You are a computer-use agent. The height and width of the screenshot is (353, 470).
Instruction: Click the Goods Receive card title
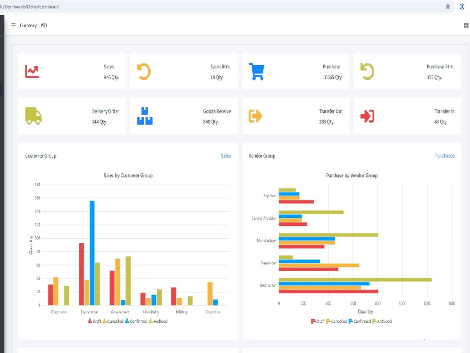pos(217,111)
